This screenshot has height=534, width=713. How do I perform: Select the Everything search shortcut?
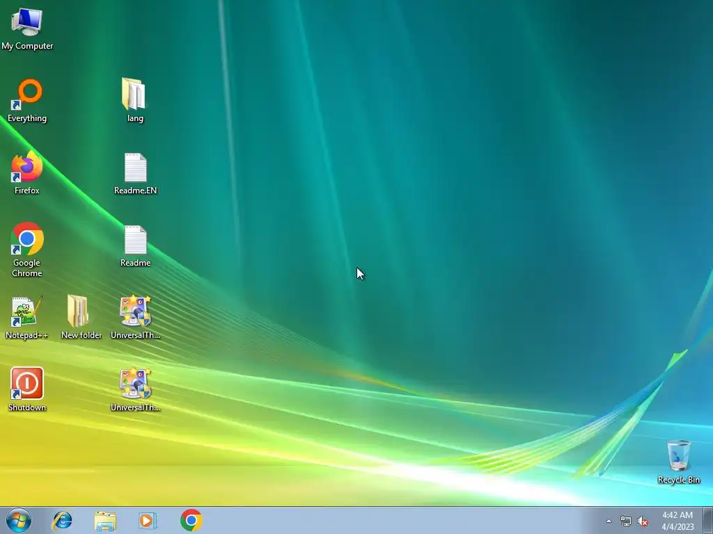point(27,101)
